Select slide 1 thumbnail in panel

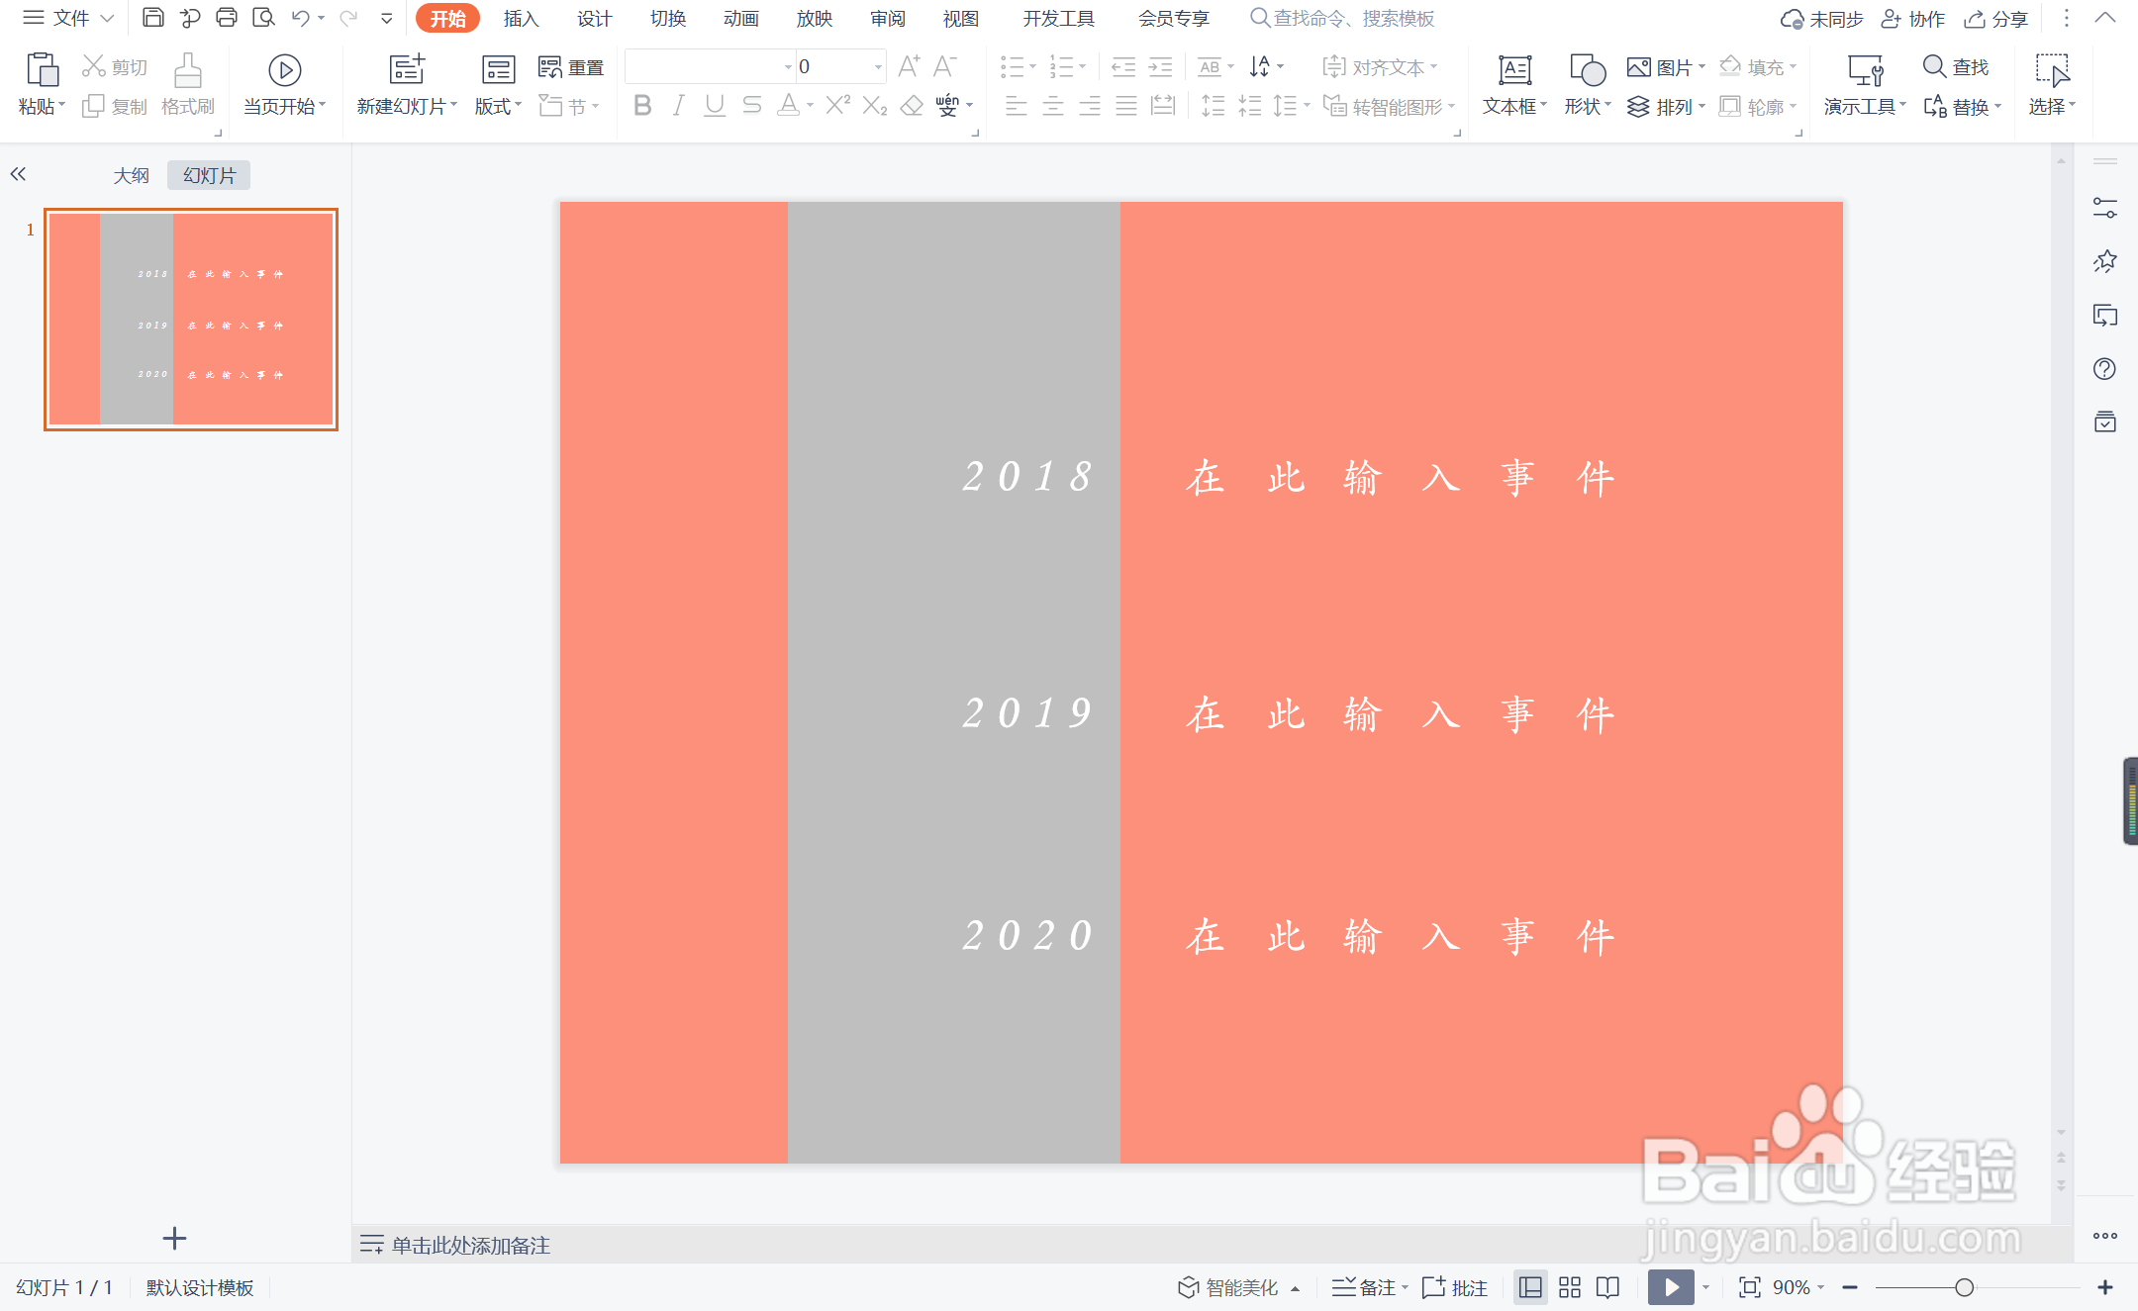(x=191, y=319)
